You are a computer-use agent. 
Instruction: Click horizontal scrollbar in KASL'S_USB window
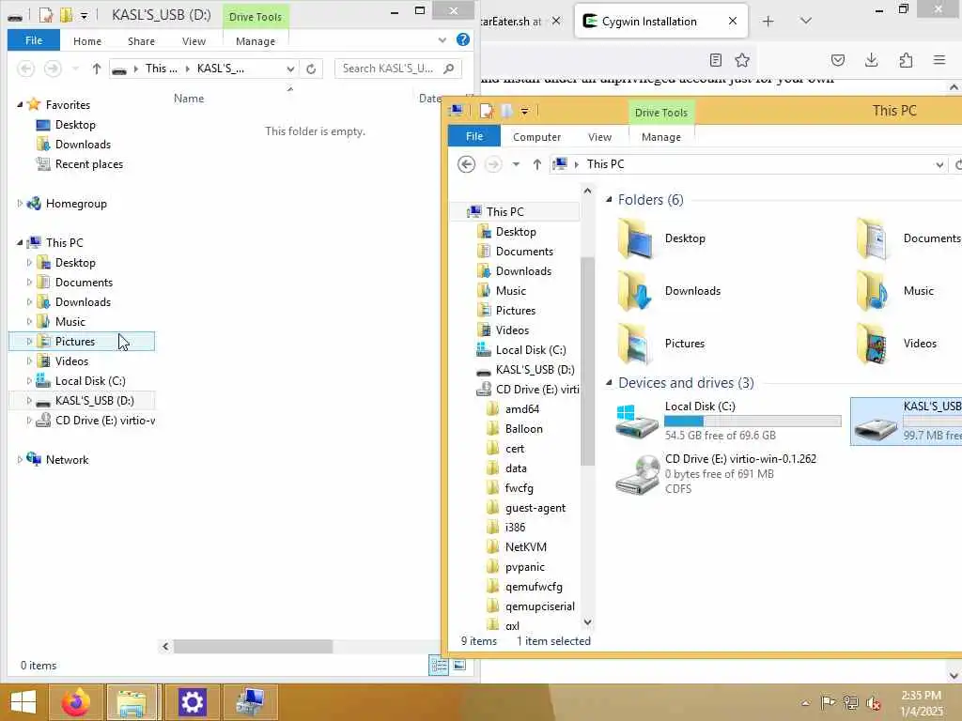pos(253,646)
